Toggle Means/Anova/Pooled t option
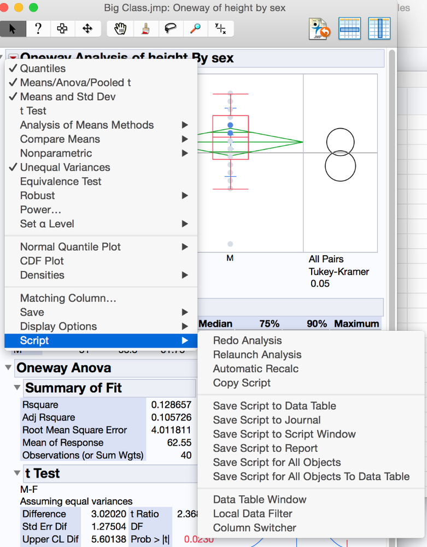Viewport: 427px width, 547px height. click(x=101, y=82)
